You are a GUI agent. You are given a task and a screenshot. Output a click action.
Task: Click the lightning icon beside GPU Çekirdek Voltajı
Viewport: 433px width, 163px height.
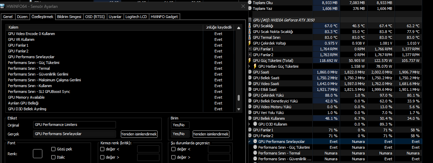click(250, 43)
